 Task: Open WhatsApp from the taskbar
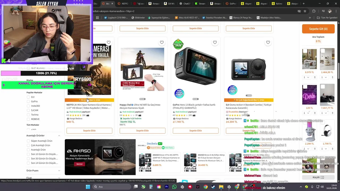pos(174,187)
